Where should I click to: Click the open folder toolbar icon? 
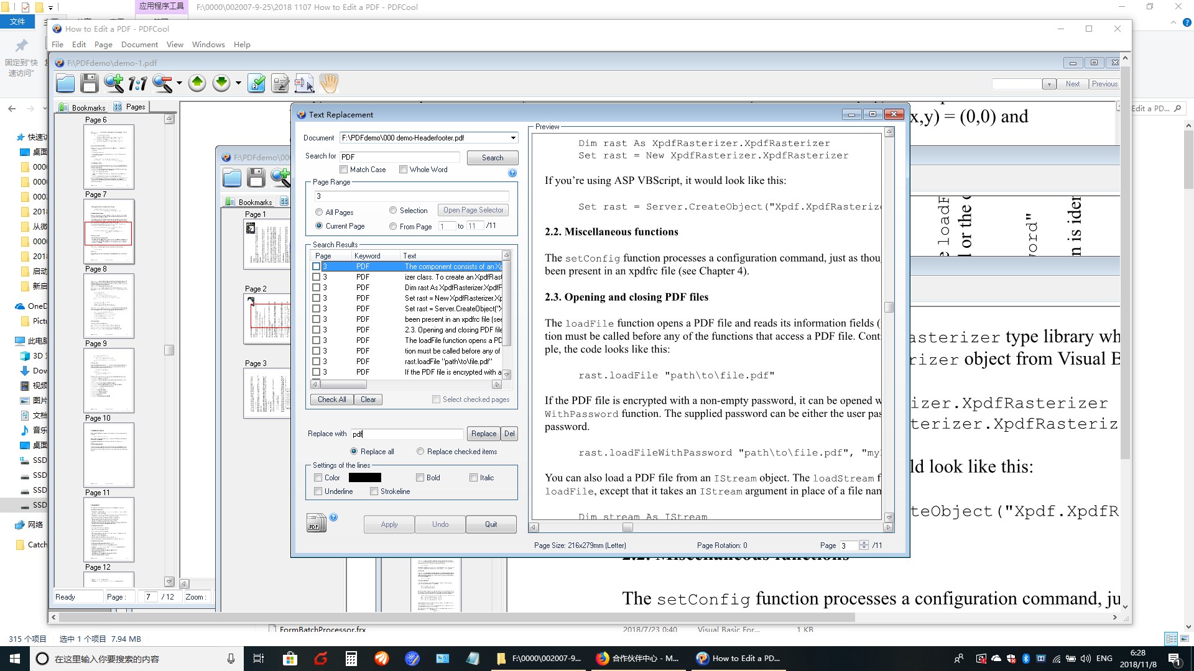(x=65, y=83)
